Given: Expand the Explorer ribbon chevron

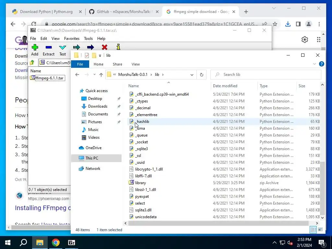Looking at the screenshot, I should [314, 64].
